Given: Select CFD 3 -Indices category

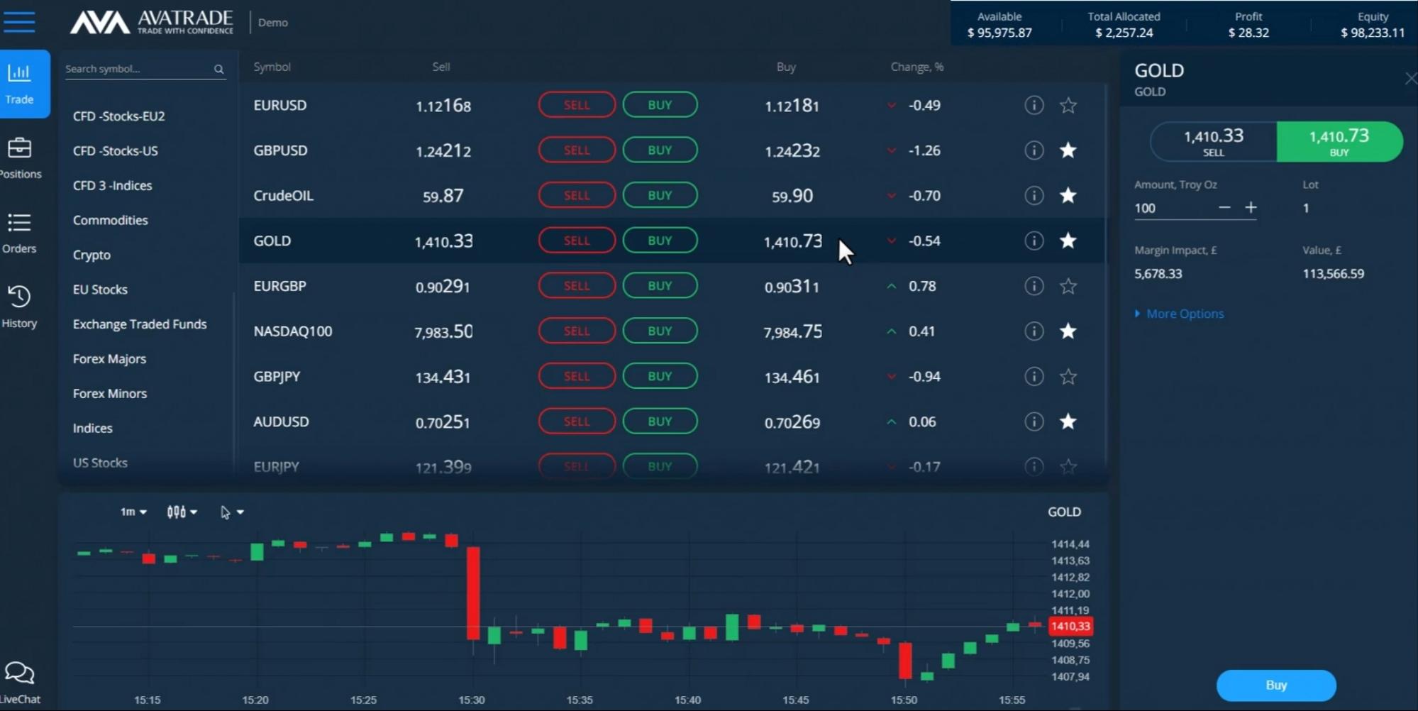Looking at the screenshot, I should (113, 185).
